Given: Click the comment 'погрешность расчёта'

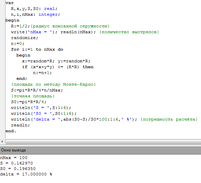Looking at the screenshot, I should tap(169, 119).
